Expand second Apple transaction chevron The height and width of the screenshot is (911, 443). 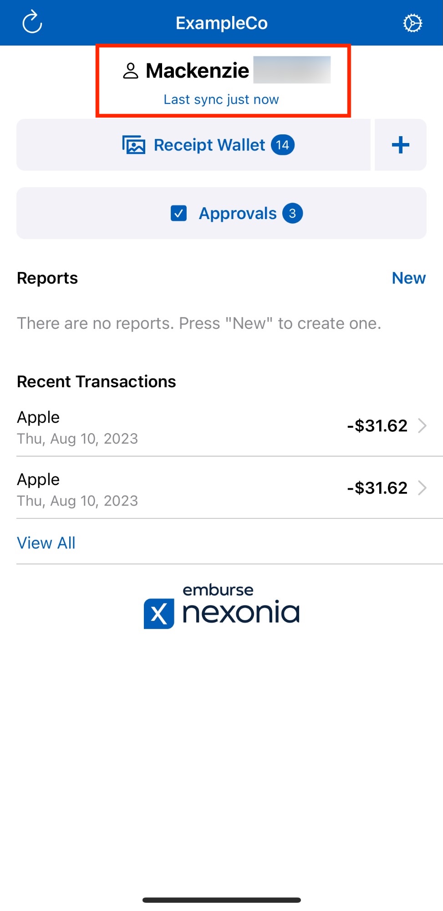[423, 488]
